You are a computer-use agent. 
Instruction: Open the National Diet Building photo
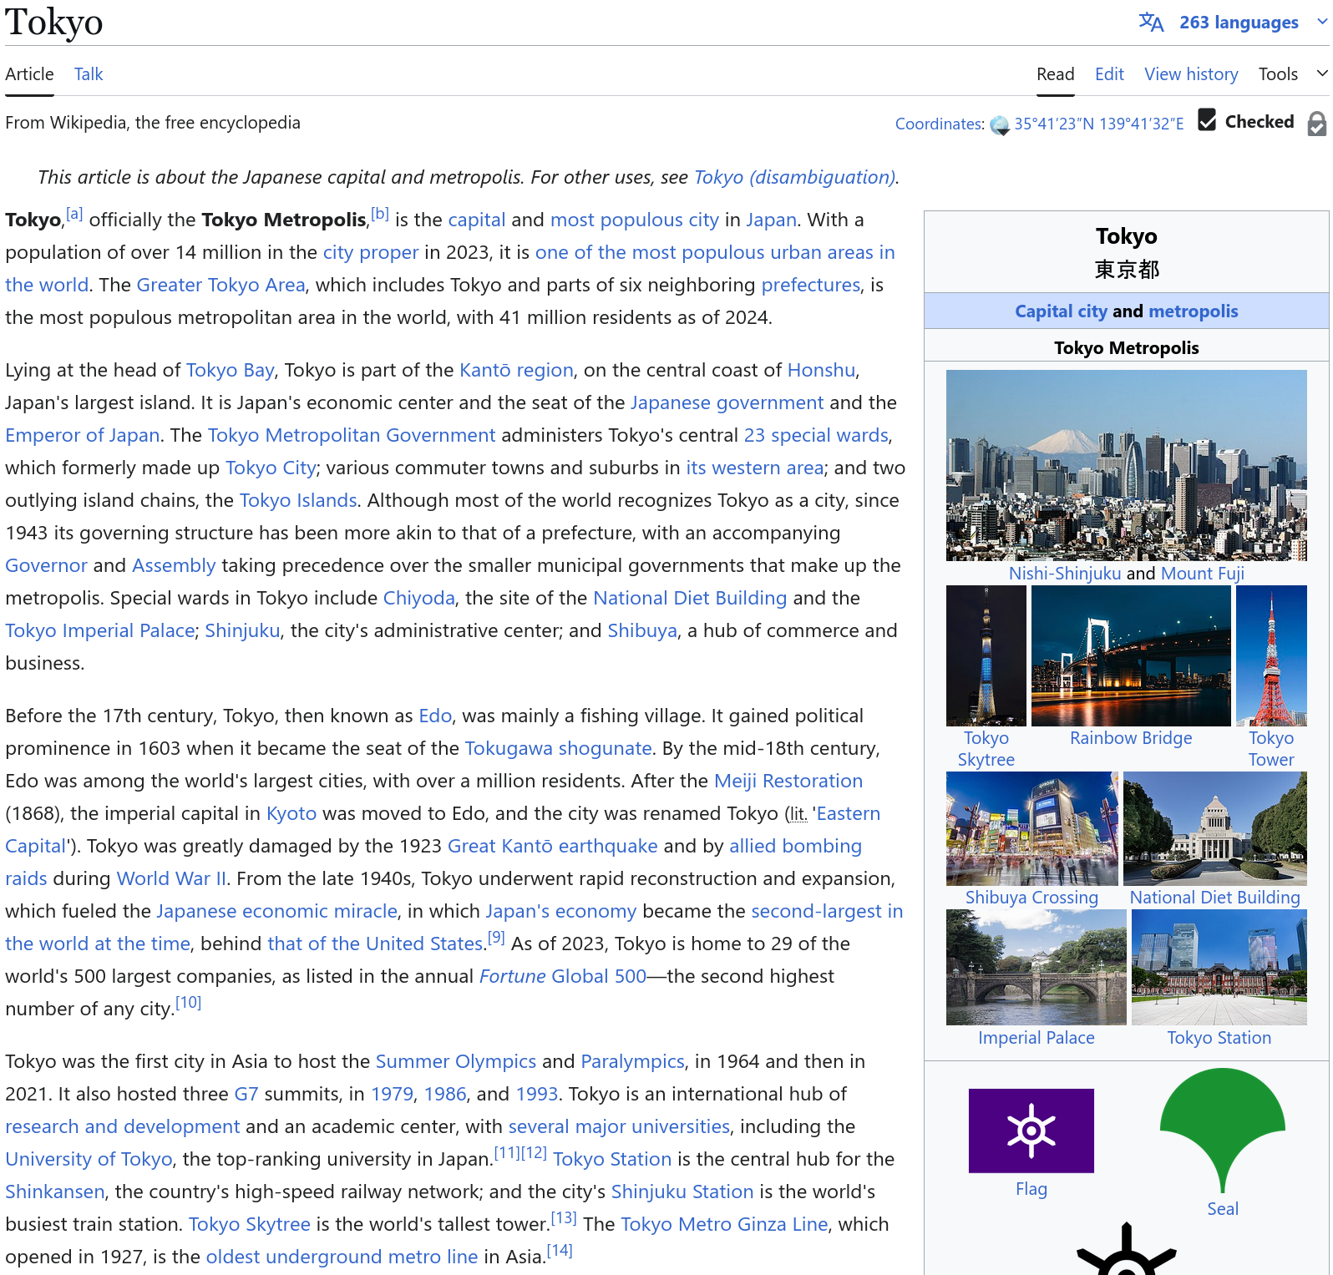[x=1215, y=828]
